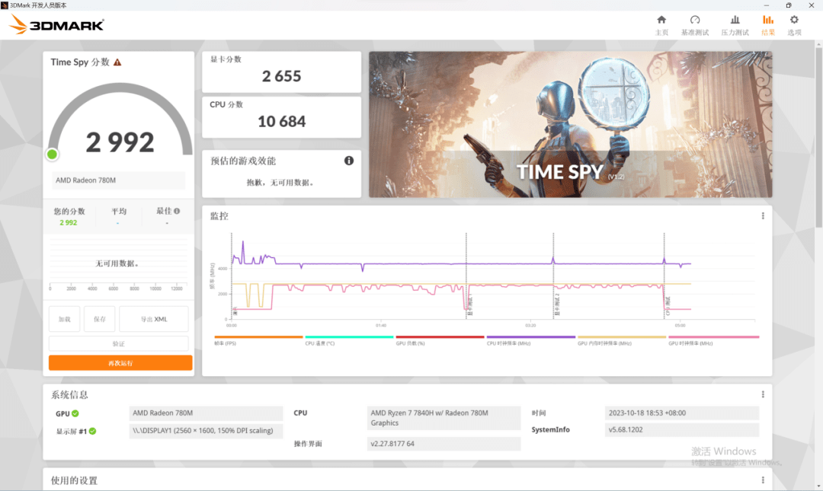The image size is (823, 491).
Task: Click the warning triangle beside Time Spy 分数
Action: [x=117, y=62]
